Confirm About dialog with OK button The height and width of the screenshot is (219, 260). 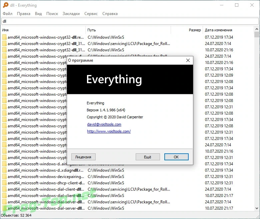[176, 157]
